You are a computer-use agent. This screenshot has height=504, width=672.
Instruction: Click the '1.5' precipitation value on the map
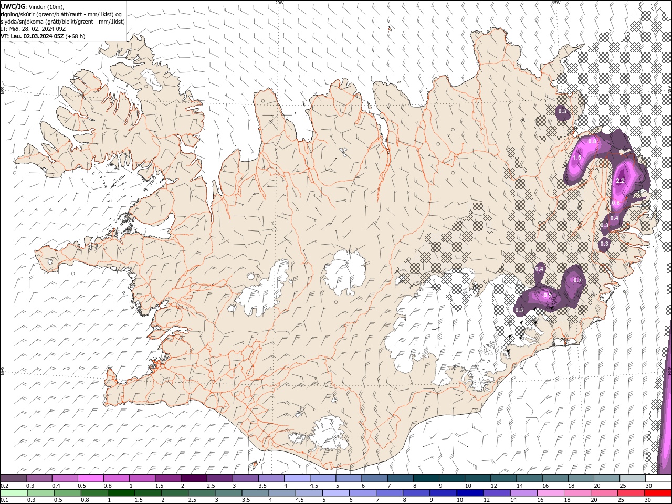[x=577, y=157]
